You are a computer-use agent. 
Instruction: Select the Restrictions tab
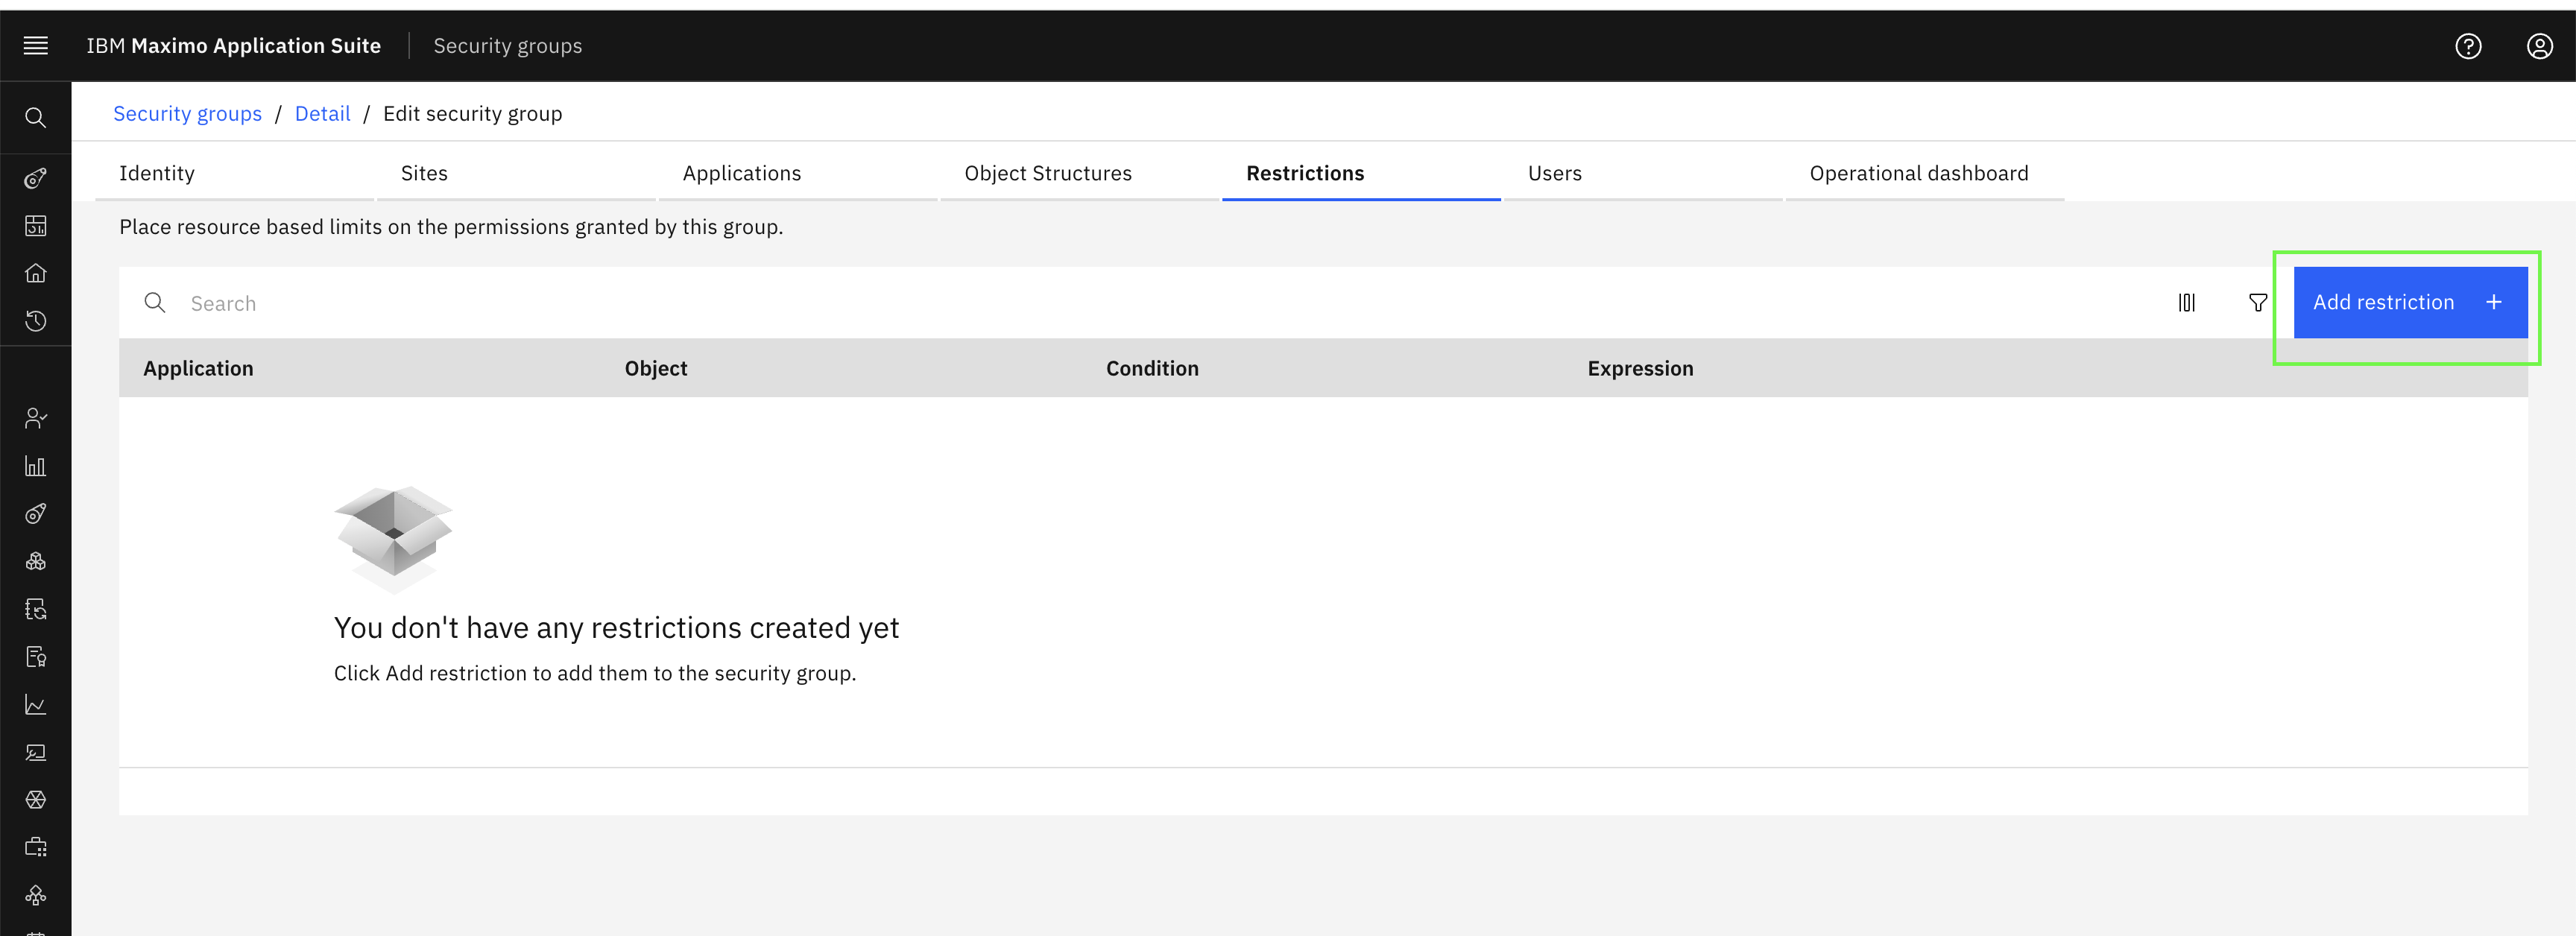click(1361, 173)
